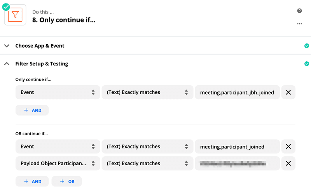Add AND condition to the OR group
Image resolution: width=311 pixels, height=195 pixels.
click(32, 181)
